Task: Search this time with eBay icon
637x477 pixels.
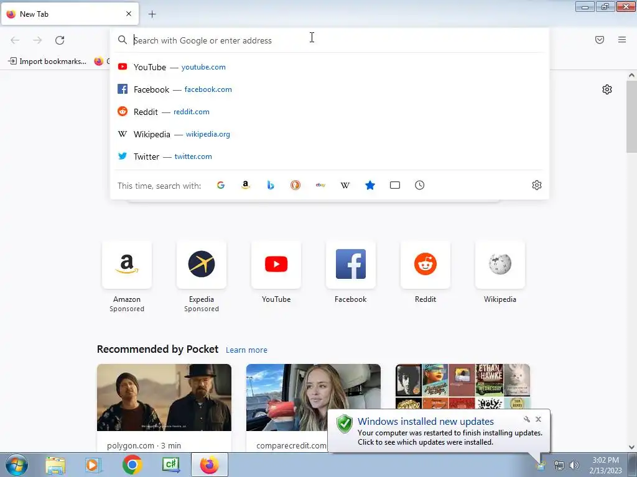Action: point(320,185)
